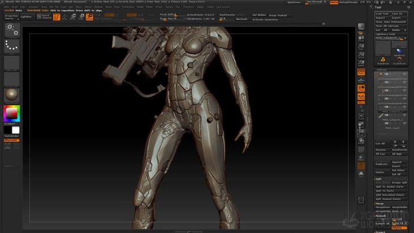Open the Material menu
414x233 pixels.
coord(98,7)
